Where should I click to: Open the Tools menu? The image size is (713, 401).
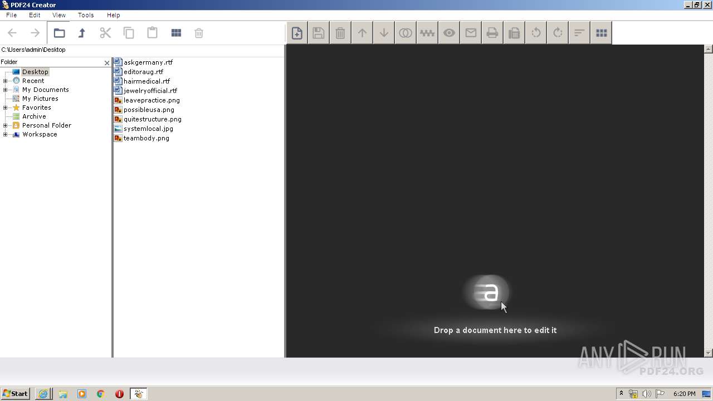pyautogui.click(x=86, y=15)
